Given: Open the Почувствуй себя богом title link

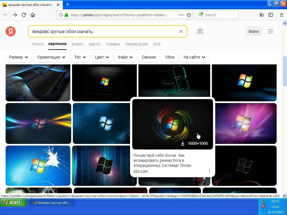Looking at the screenshot, I should (x=162, y=160).
